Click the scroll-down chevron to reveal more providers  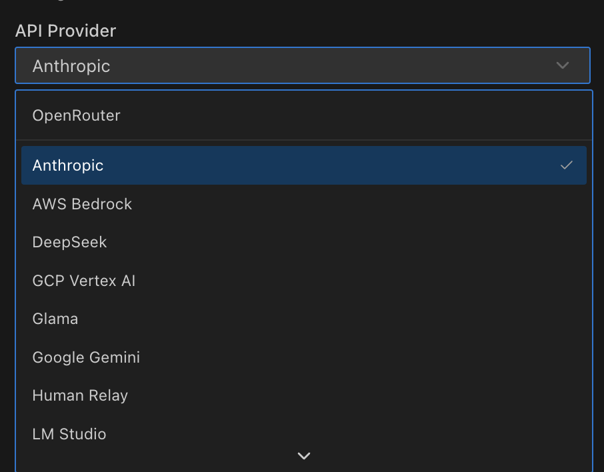(x=304, y=456)
